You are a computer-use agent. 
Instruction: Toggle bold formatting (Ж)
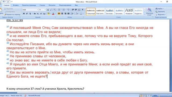click(x=24, y=14)
